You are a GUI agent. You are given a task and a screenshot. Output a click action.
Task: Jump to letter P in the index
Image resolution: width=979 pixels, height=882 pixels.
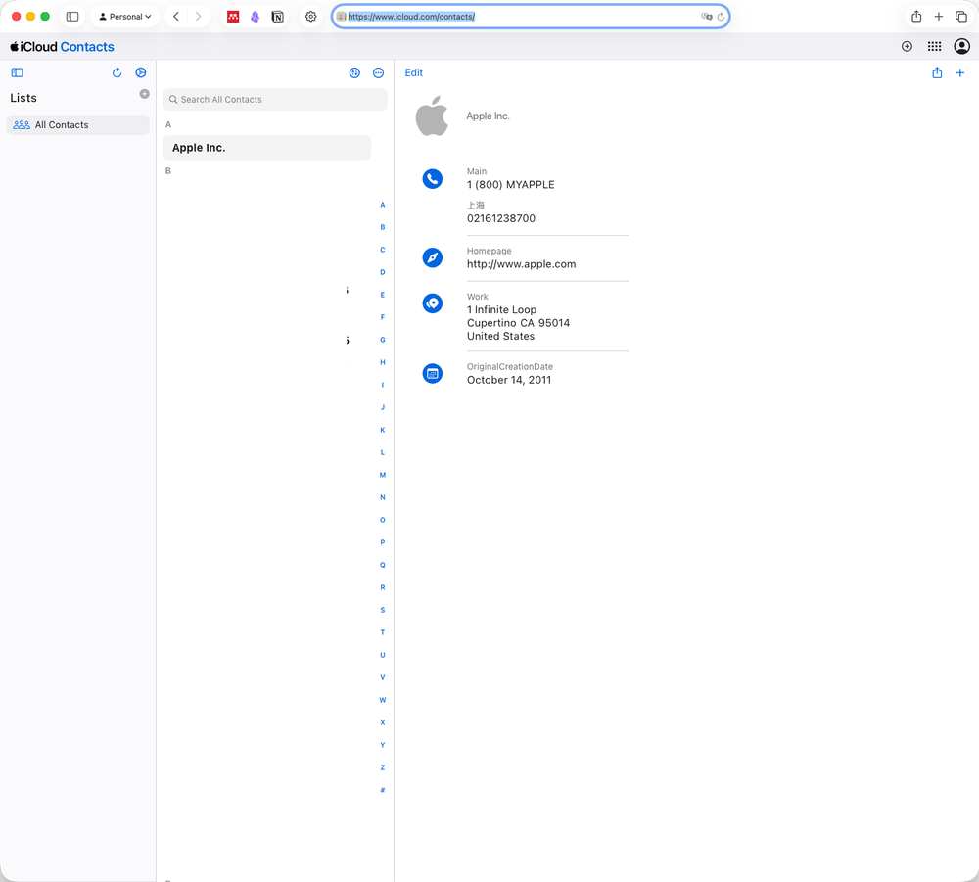point(383,542)
